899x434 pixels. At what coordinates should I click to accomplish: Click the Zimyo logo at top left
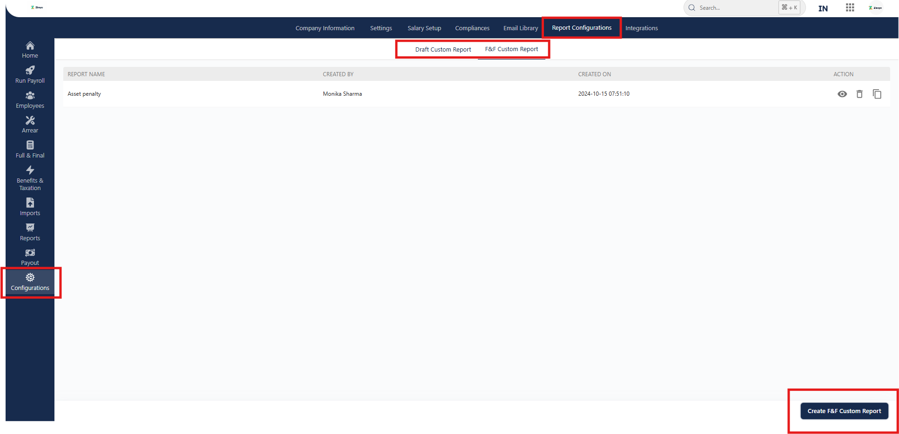point(37,7)
